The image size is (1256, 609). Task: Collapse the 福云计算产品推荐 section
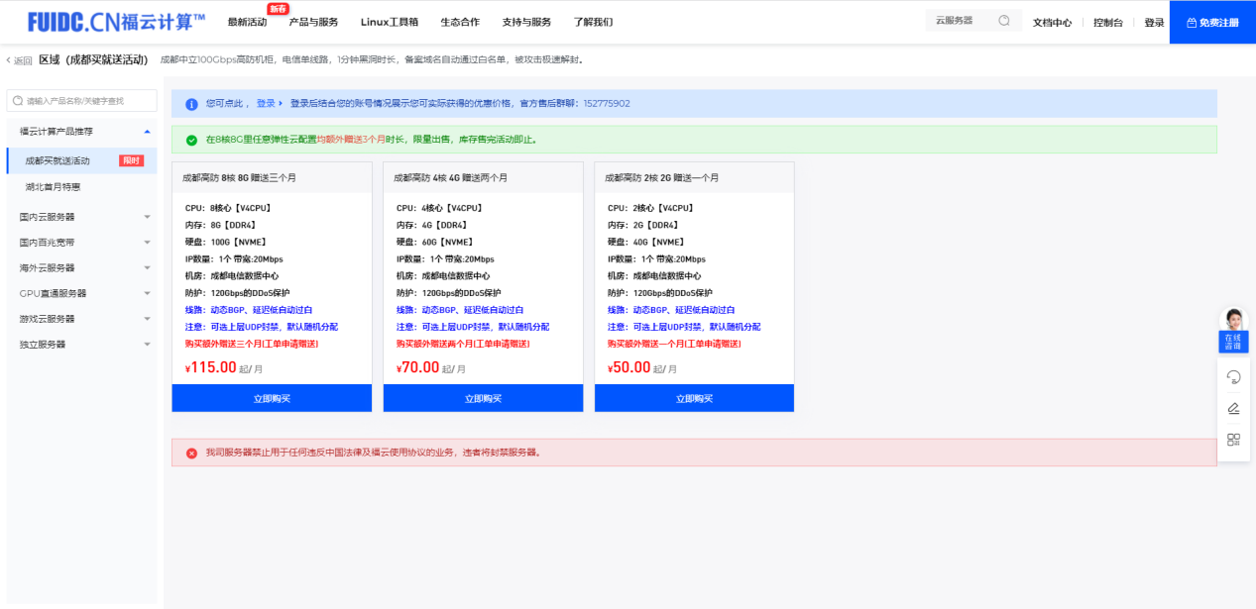[x=147, y=131]
